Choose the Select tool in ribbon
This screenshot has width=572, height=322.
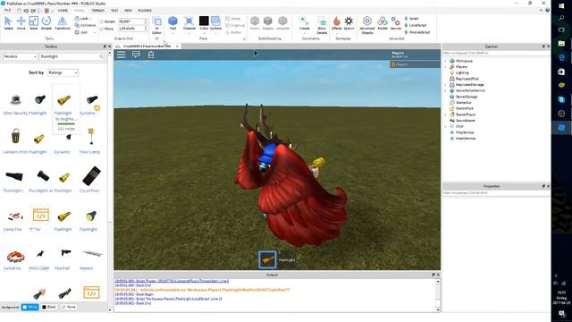[x=8, y=23]
